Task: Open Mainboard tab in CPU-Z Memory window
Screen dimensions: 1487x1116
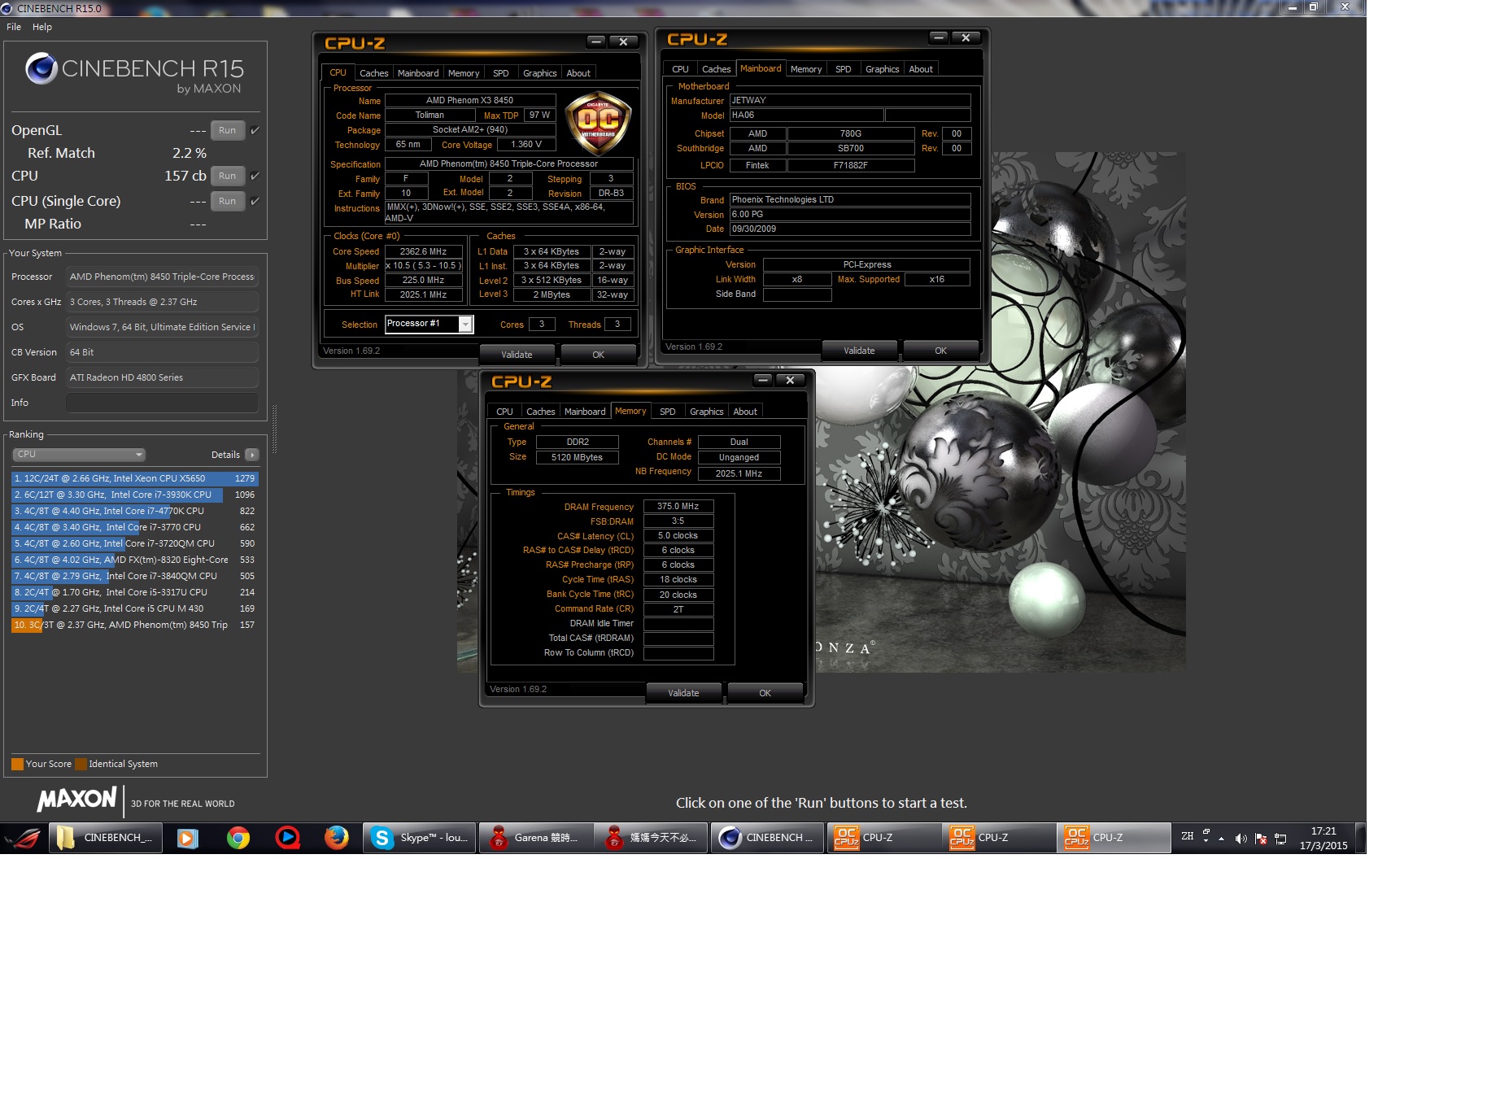Action: coord(585,412)
